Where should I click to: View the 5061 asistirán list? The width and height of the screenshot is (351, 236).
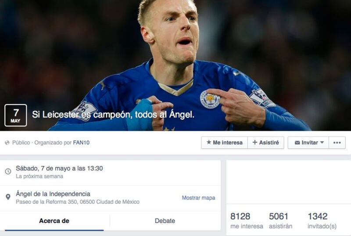(x=281, y=221)
